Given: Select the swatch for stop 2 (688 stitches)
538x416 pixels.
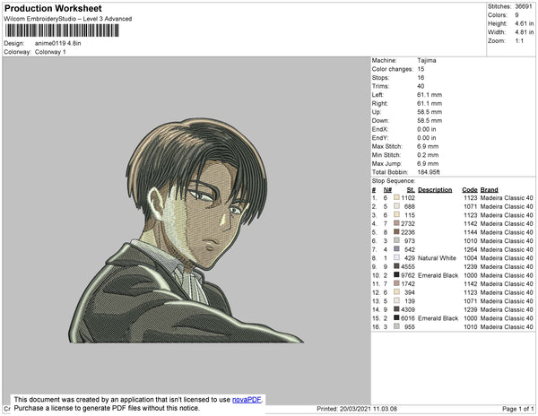Looking at the screenshot, I should pos(396,206).
